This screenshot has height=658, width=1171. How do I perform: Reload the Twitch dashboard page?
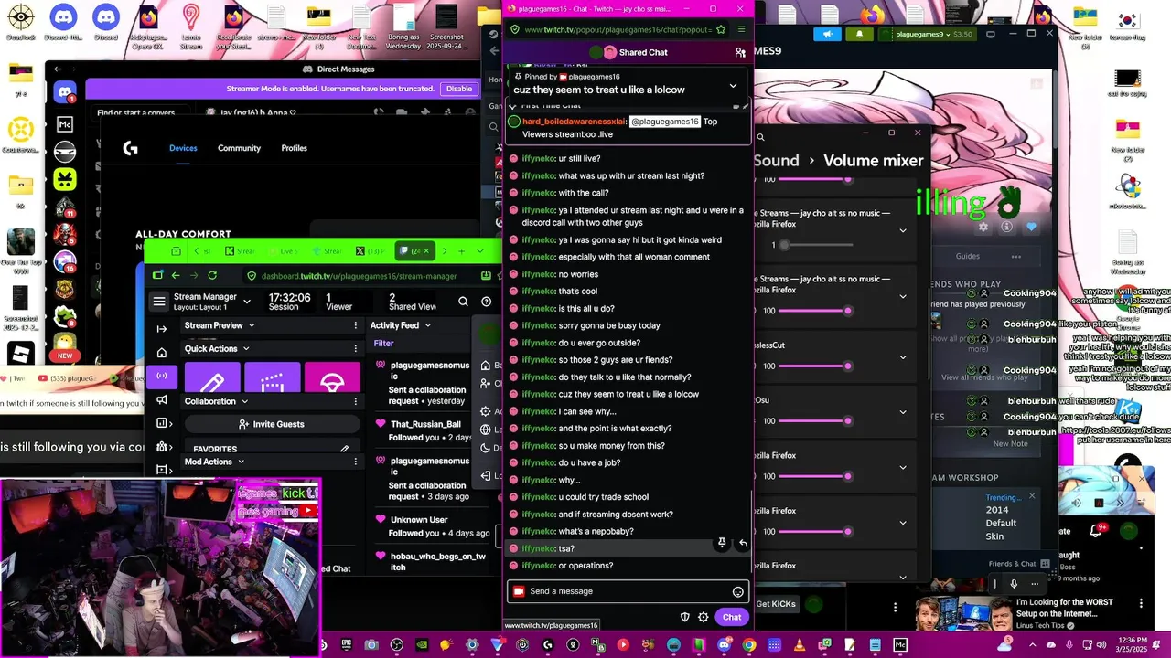tap(212, 275)
